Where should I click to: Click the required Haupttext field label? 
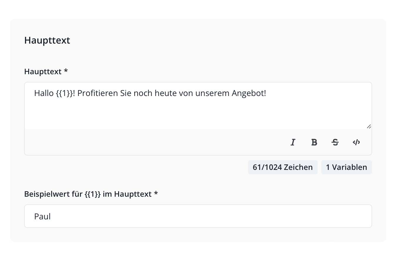46,72
